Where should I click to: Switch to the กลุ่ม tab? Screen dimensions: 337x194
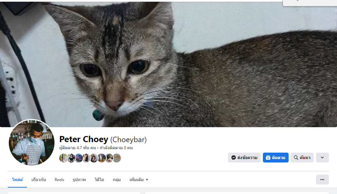[117, 179]
